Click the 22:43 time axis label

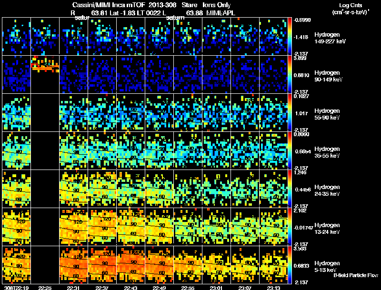tap(130, 288)
